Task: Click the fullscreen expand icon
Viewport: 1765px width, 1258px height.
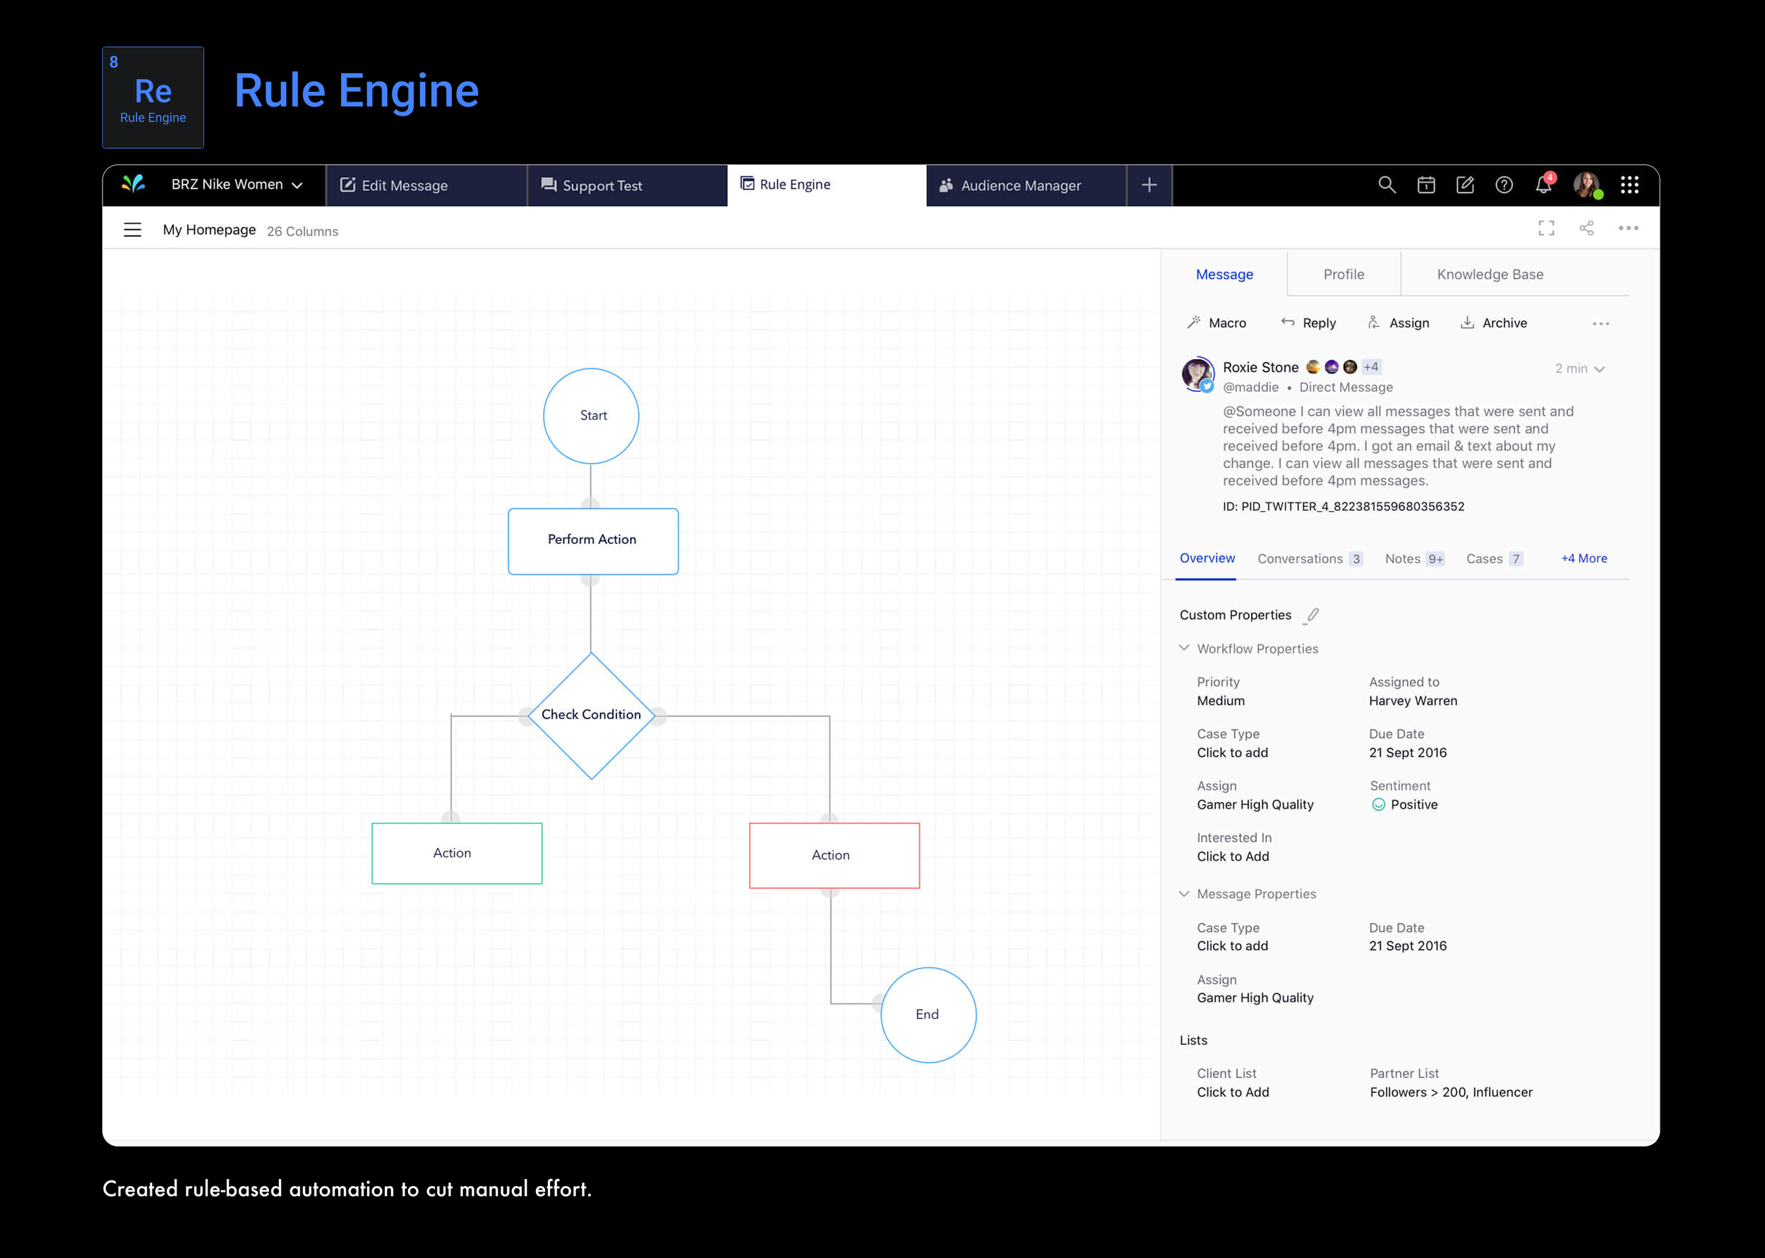Action: pyautogui.click(x=1545, y=229)
